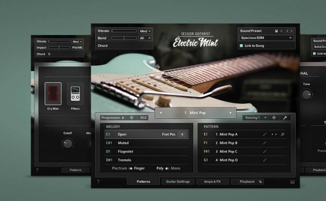Select the C#1 Muted melody row

point(146,143)
